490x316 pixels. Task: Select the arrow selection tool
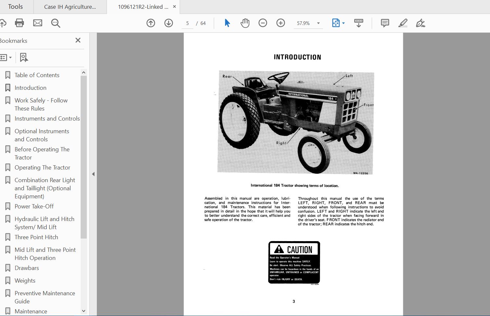[x=227, y=23]
